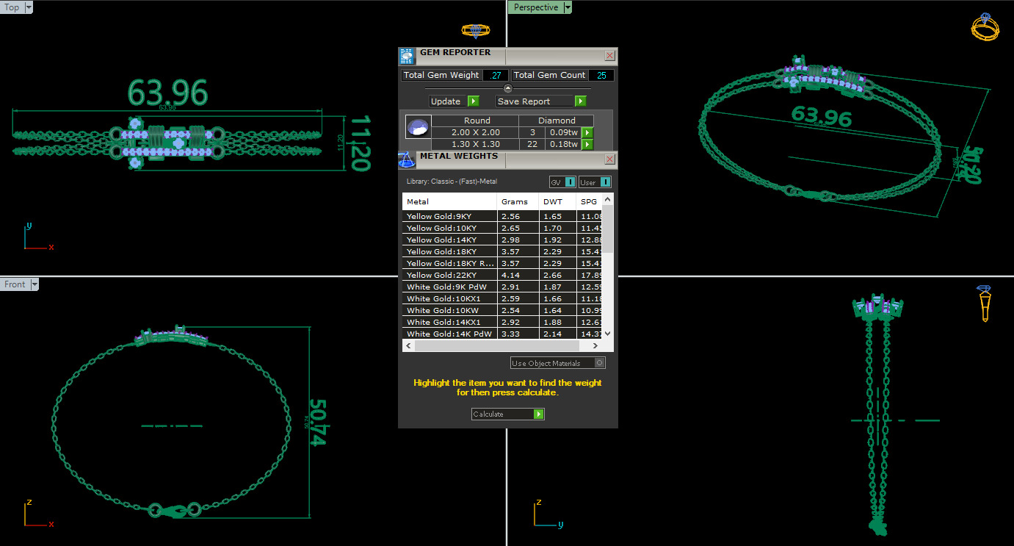This screenshot has height=546, width=1014.
Task: Click the Metal Weights scale icon
Action: click(407, 159)
